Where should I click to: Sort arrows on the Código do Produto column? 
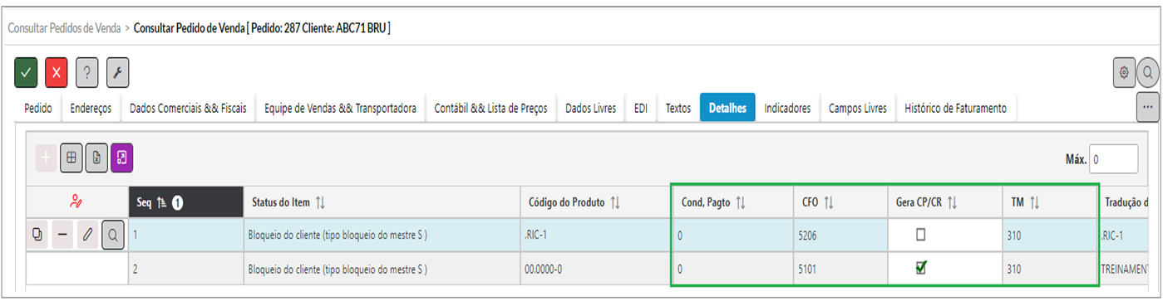tap(615, 203)
